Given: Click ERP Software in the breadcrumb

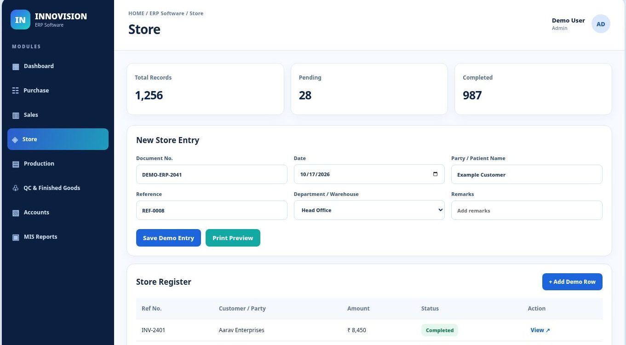Looking at the screenshot, I should 167,13.
